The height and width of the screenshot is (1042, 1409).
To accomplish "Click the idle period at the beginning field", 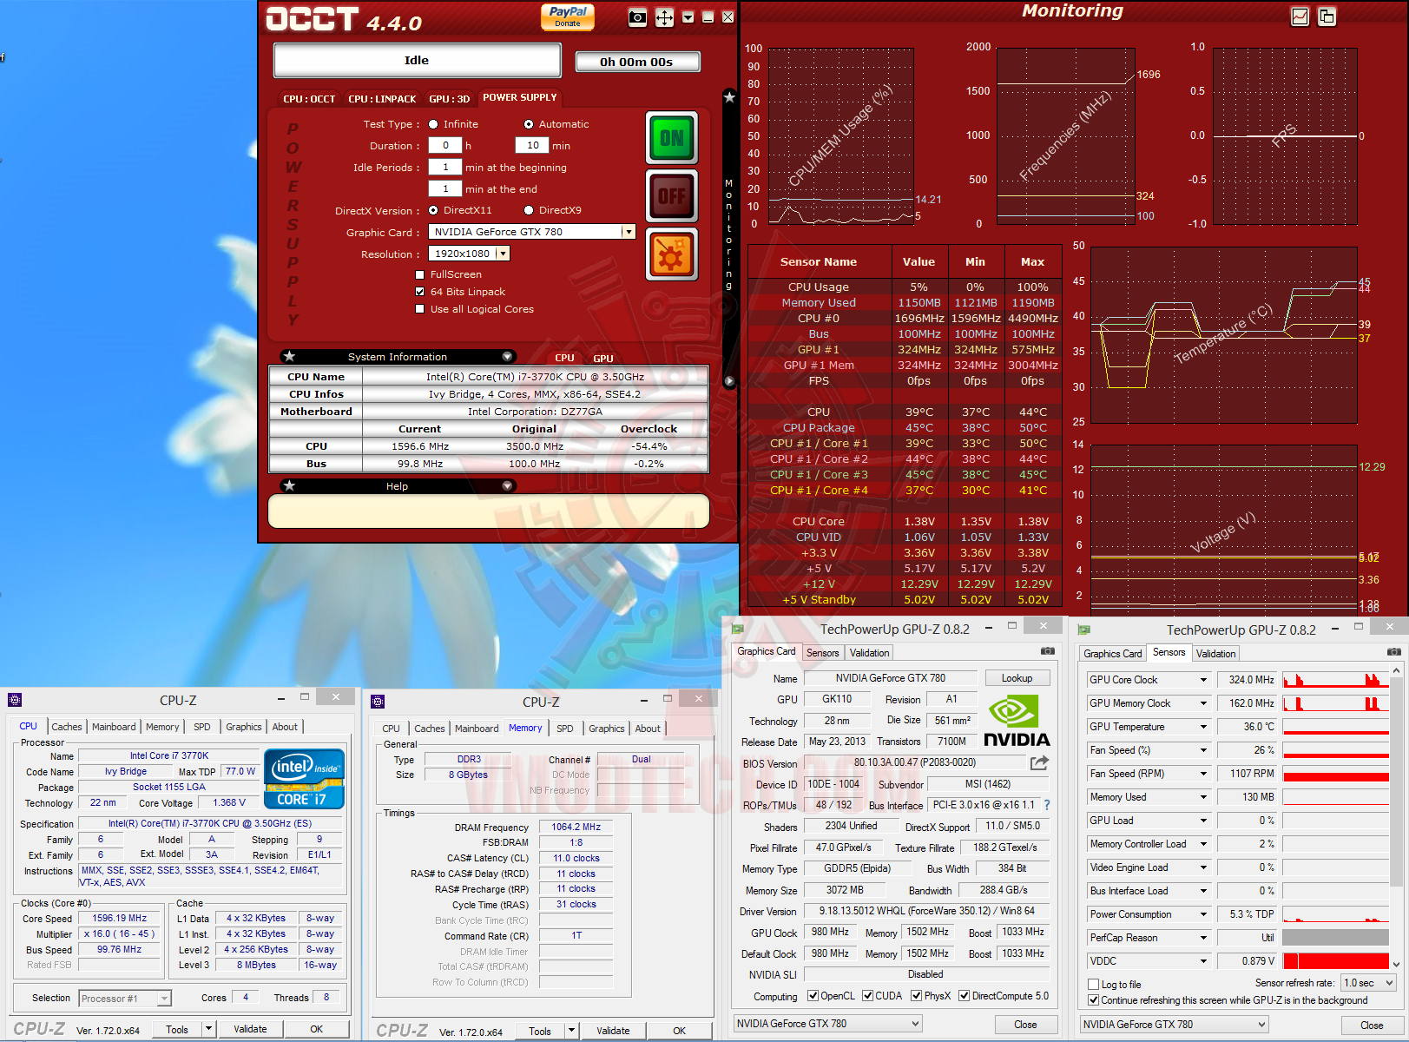I will (445, 168).
